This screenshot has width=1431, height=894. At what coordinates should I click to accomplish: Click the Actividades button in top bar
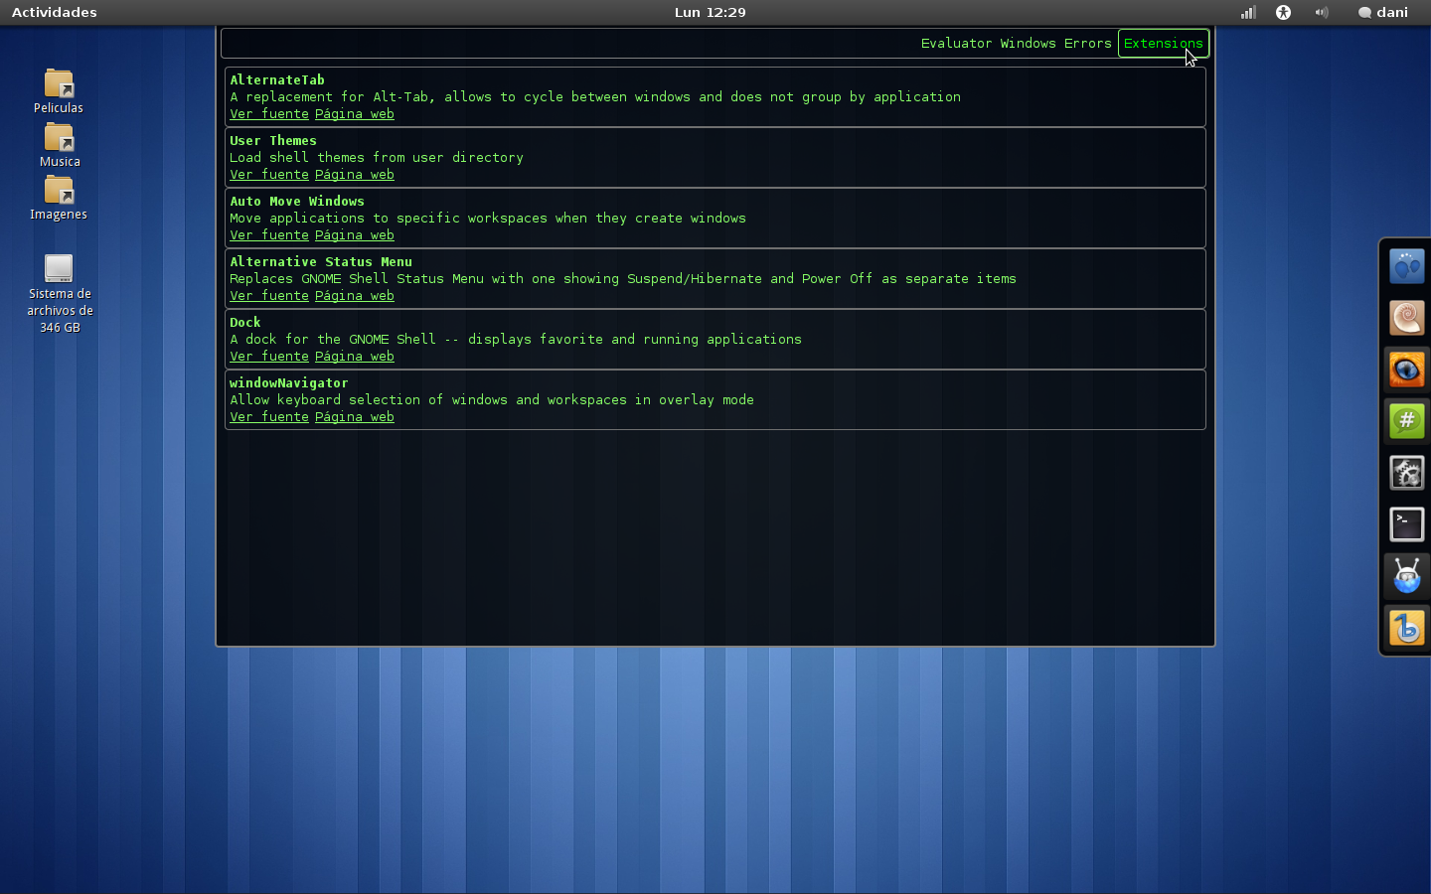pos(55,12)
